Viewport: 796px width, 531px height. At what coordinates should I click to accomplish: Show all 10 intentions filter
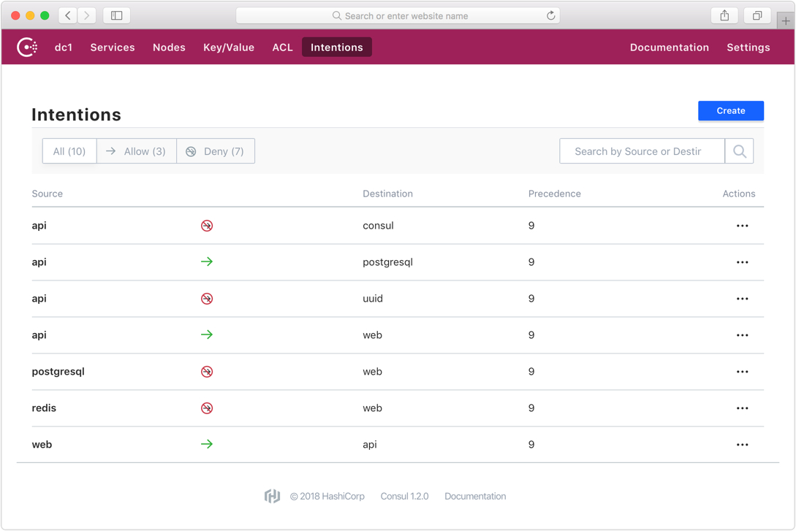[69, 151]
